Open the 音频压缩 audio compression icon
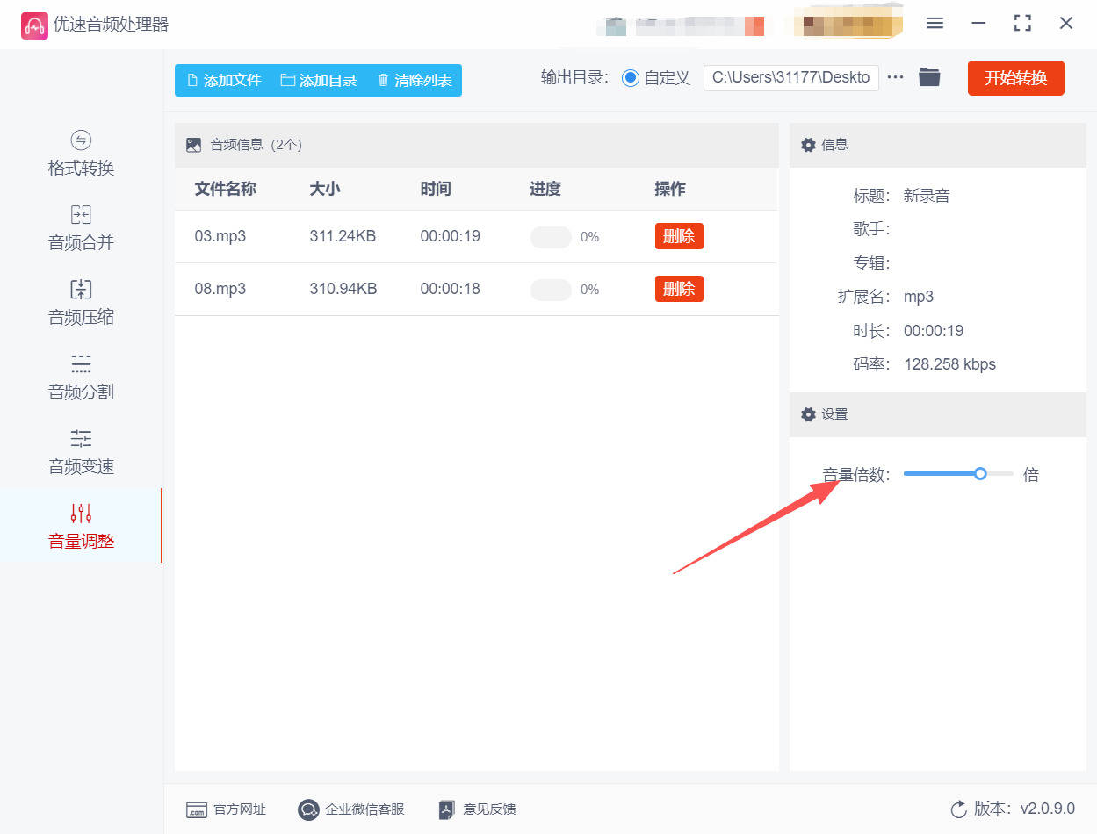This screenshot has width=1097, height=834. tap(81, 290)
